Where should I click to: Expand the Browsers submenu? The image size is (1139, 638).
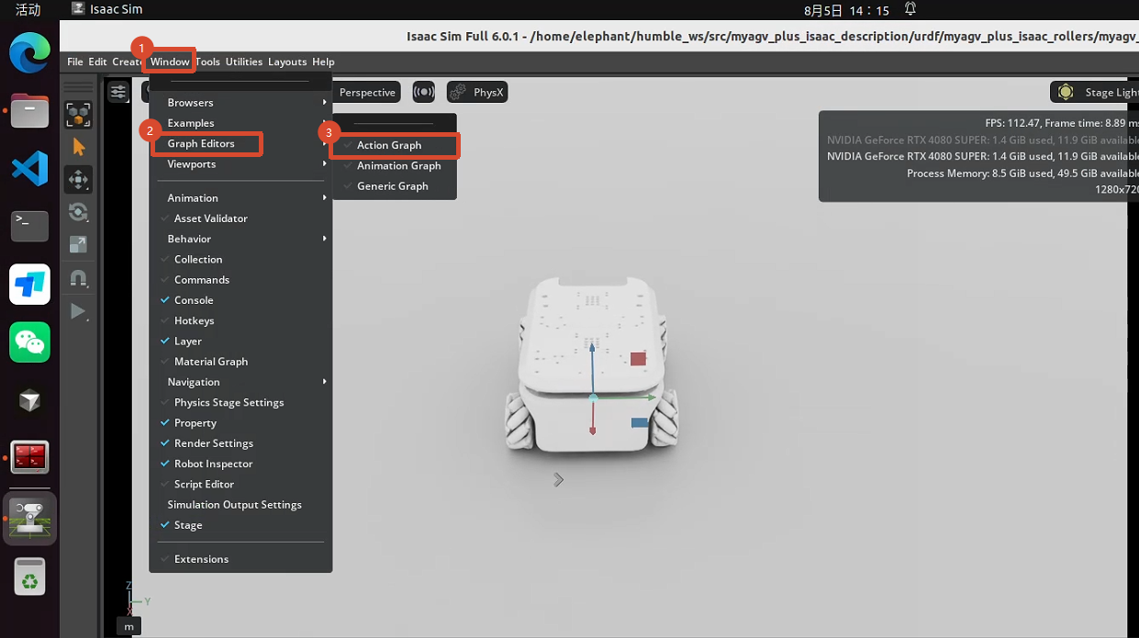[x=240, y=103]
